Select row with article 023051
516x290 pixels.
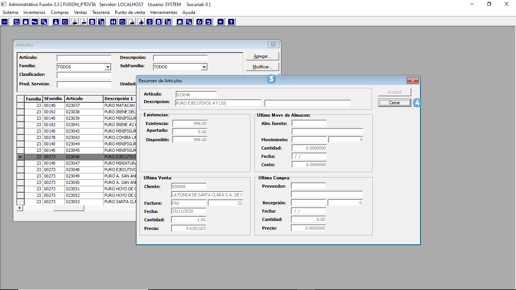pyautogui.click(x=76, y=189)
